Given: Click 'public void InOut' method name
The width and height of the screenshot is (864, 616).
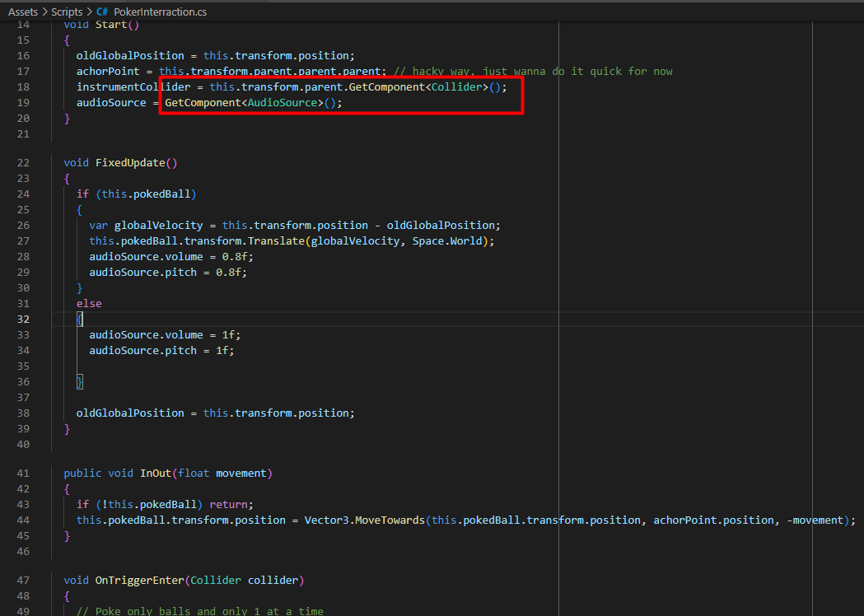Looking at the screenshot, I should (156, 474).
